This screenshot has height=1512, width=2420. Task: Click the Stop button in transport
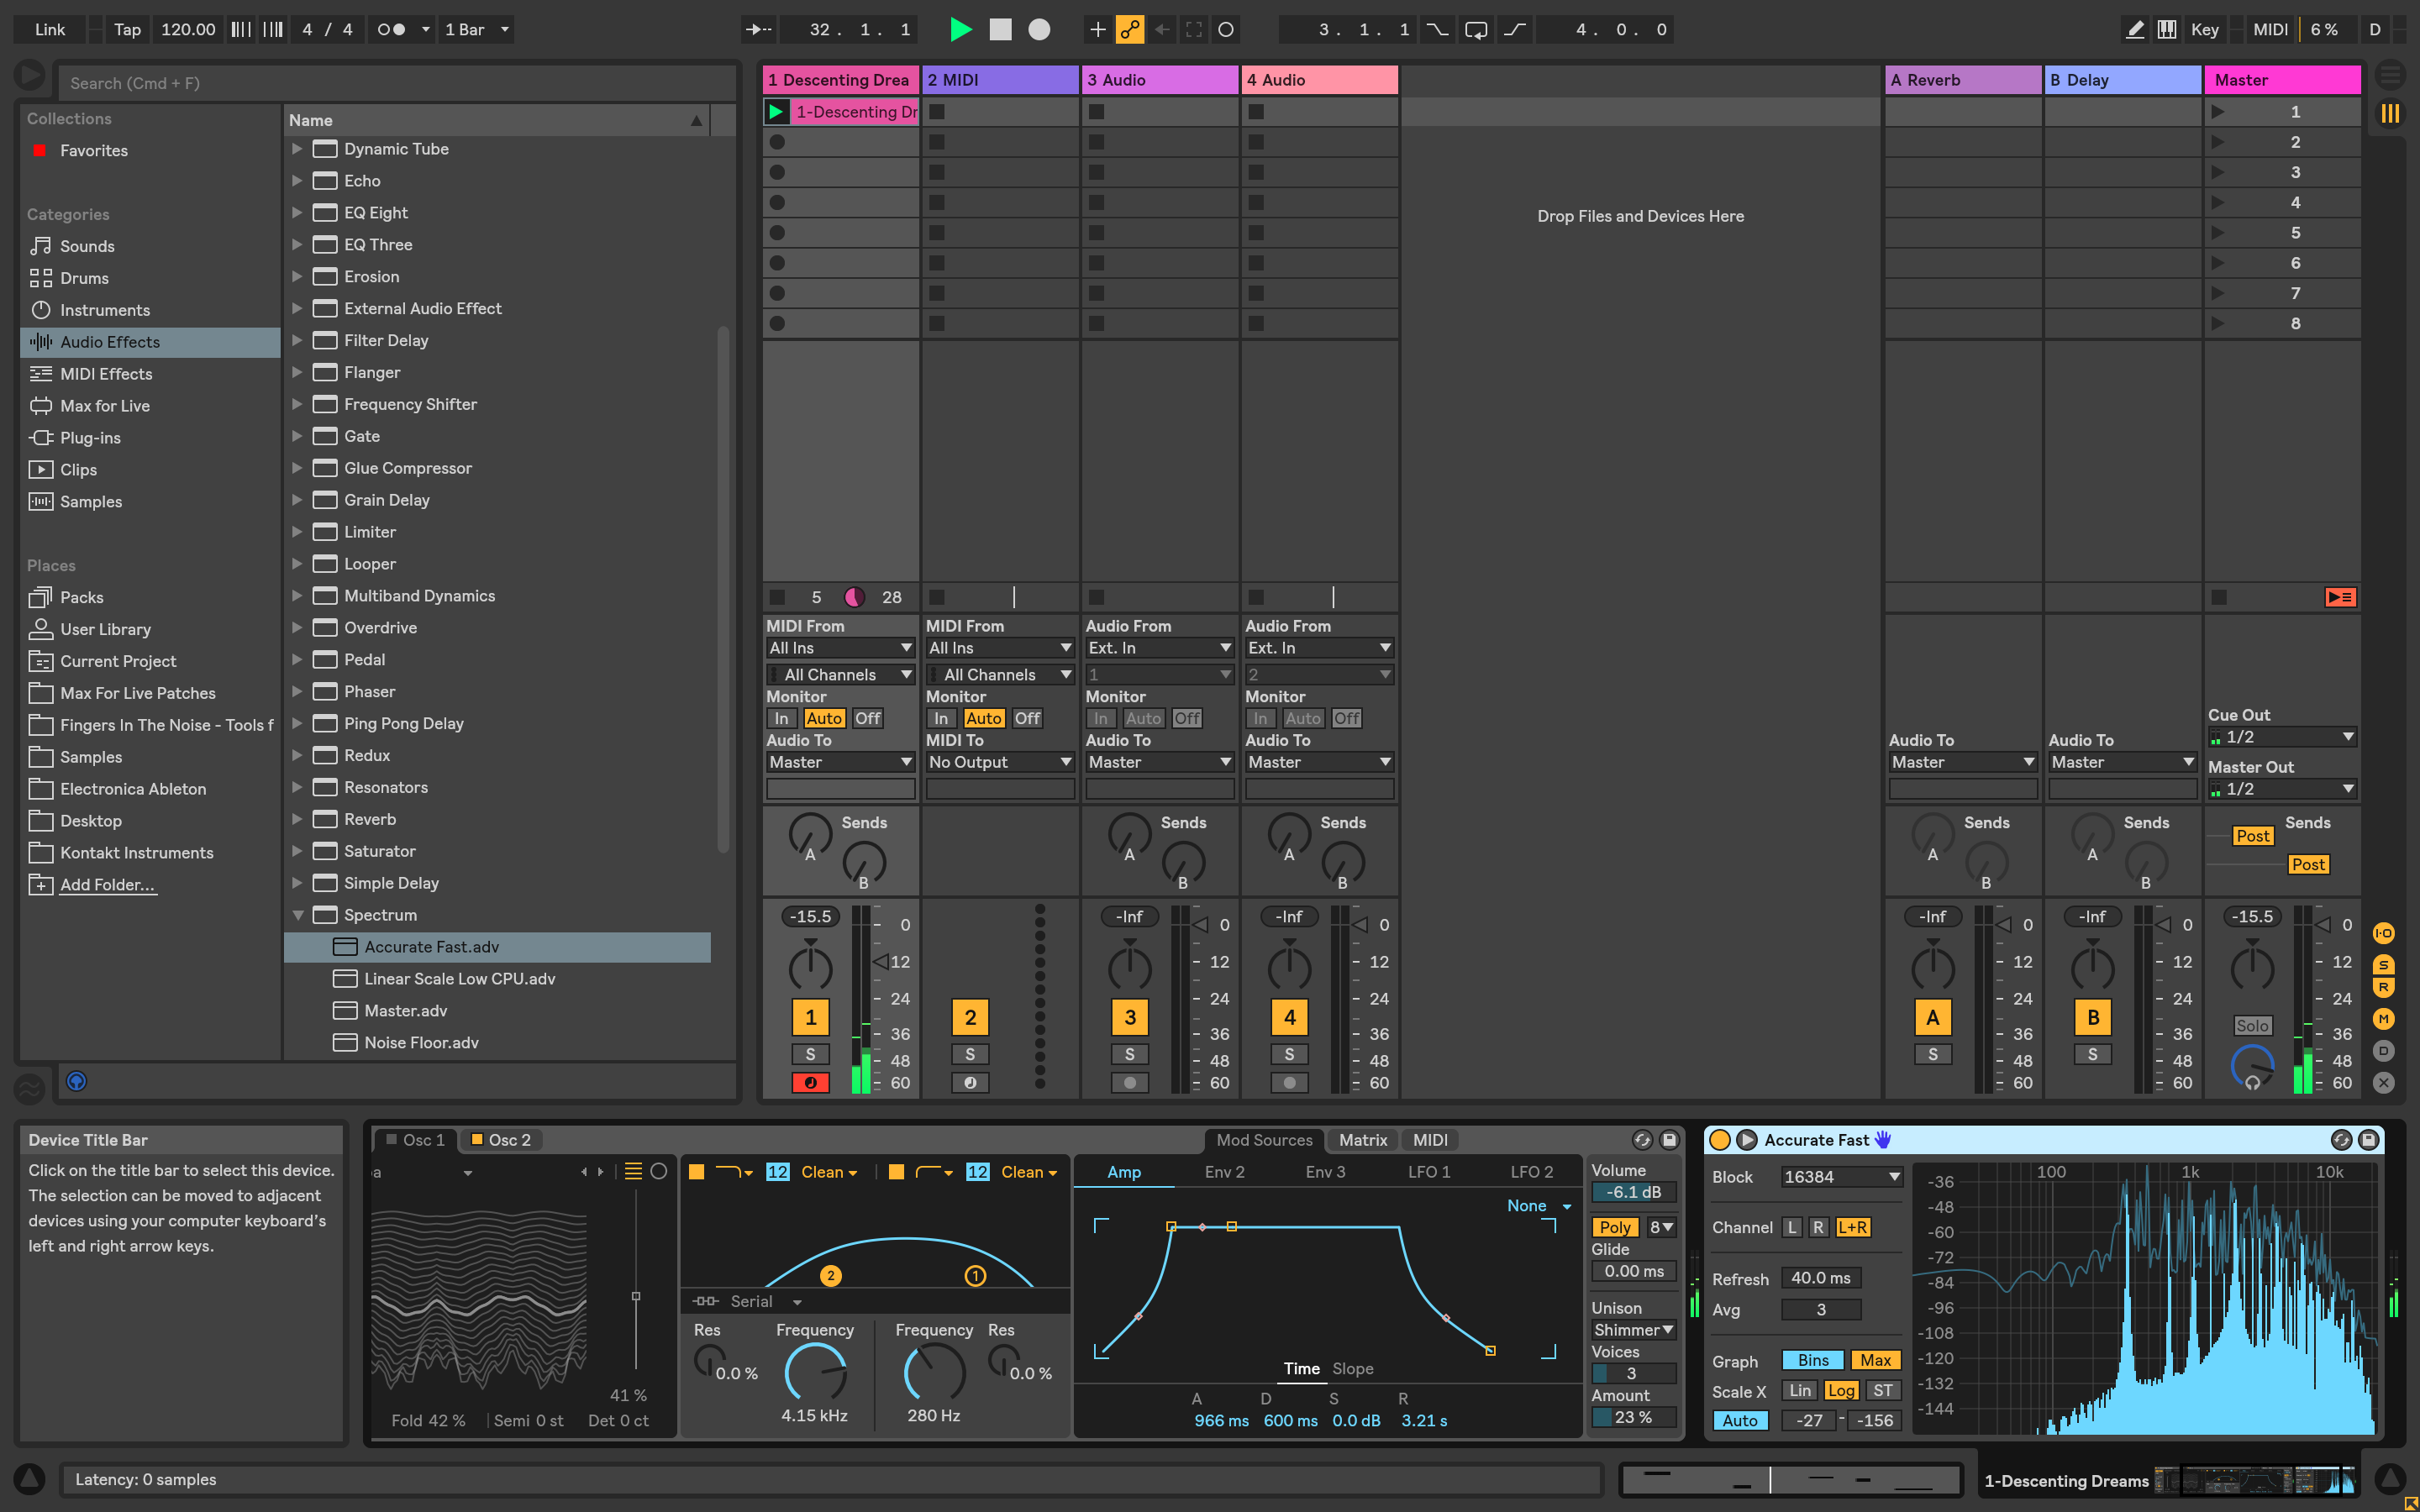point(1000,29)
